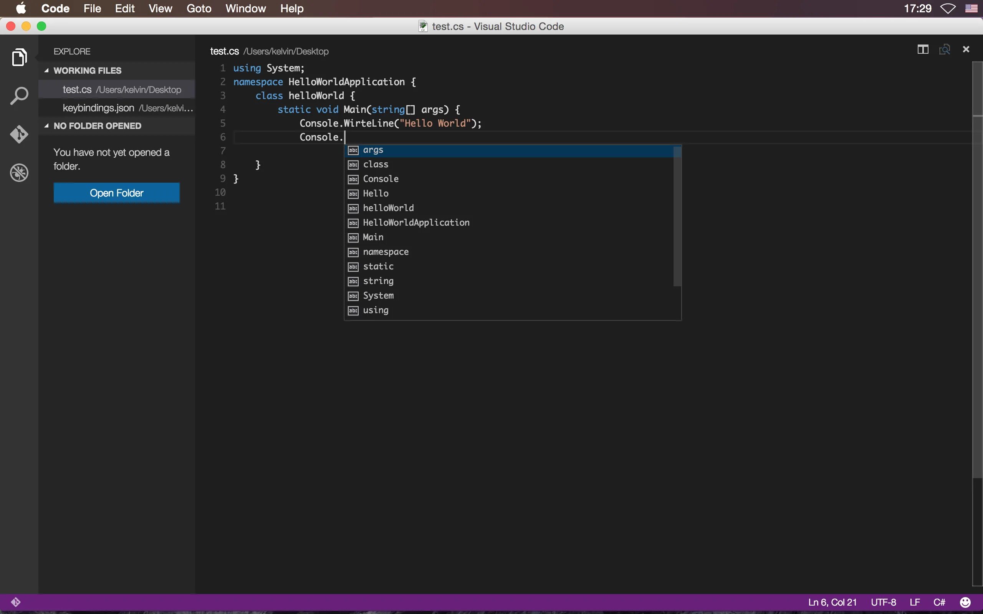This screenshot has height=614, width=983.
Task: Open the Explorer view in sidebar
Action: point(19,57)
